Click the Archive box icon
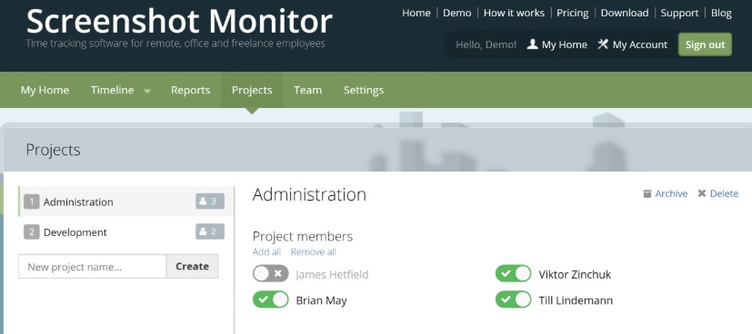 click(647, 194)
